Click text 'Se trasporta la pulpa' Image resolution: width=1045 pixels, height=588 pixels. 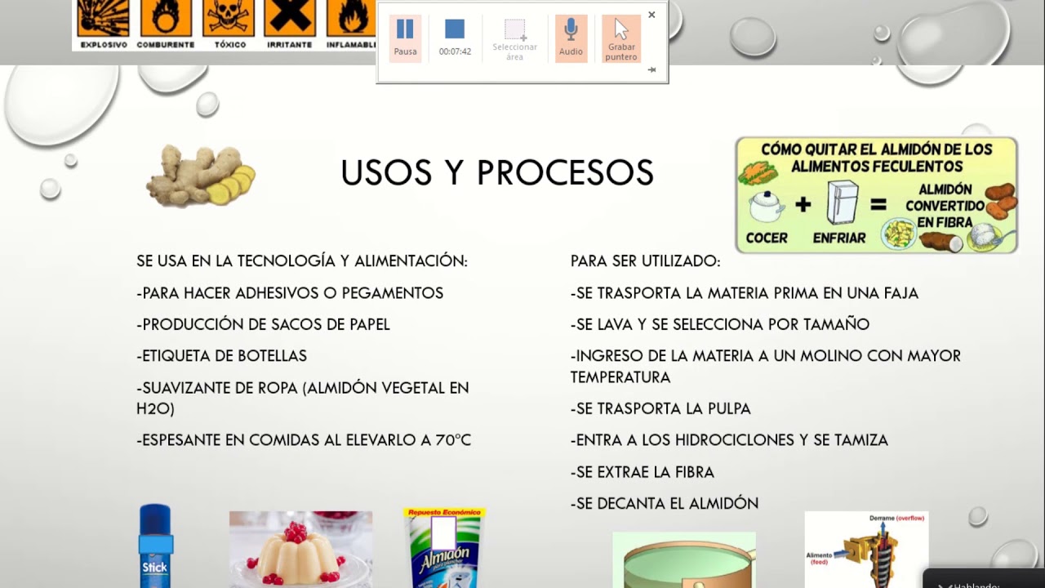[660, 408]
